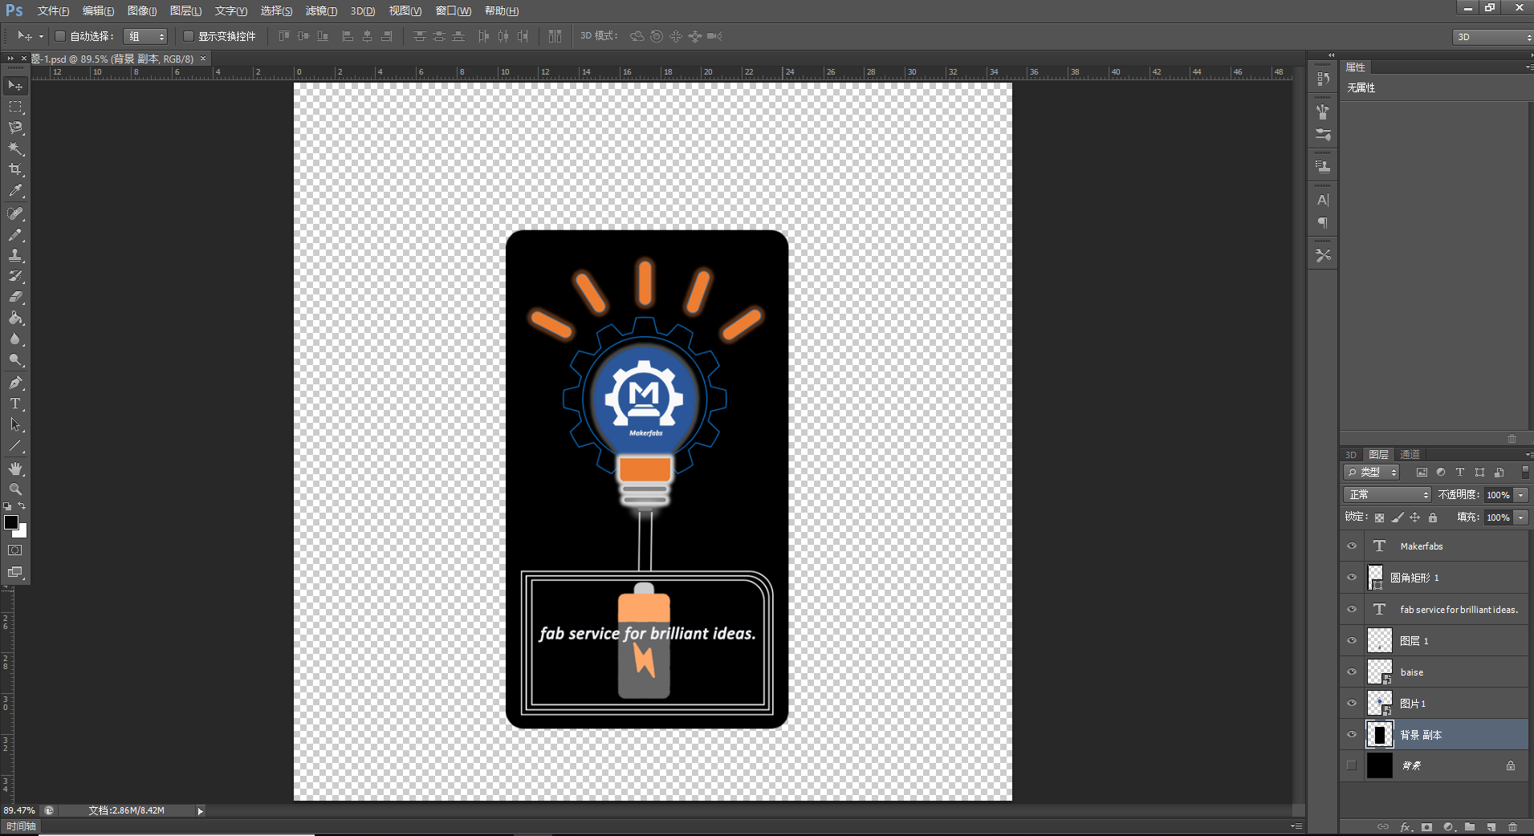Select the Magic Wand tool
The height and width of the screenshot is (836, 1534).
pos(15,148)
